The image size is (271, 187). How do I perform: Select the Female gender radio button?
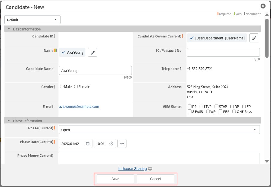point(76,87)
